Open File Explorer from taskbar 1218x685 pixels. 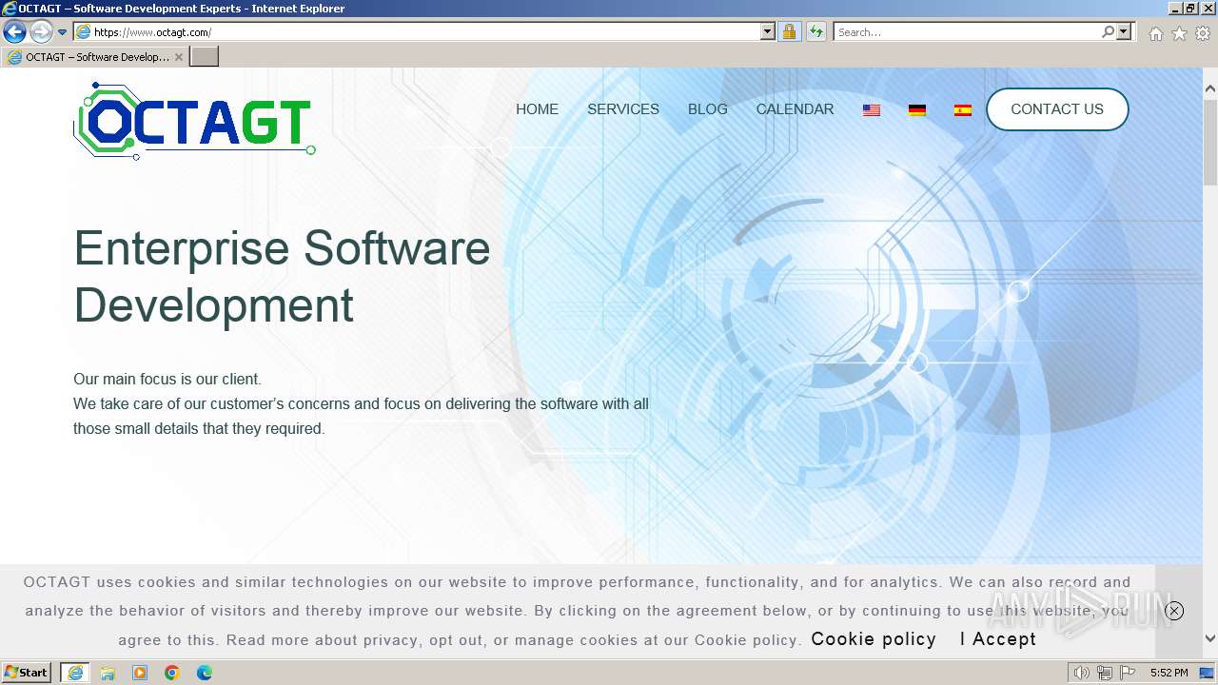(x=108, y=673)
